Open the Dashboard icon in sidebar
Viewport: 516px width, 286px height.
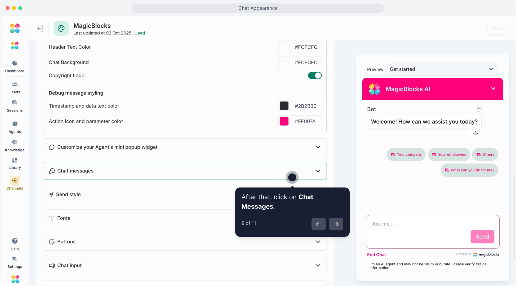(15, 63)
